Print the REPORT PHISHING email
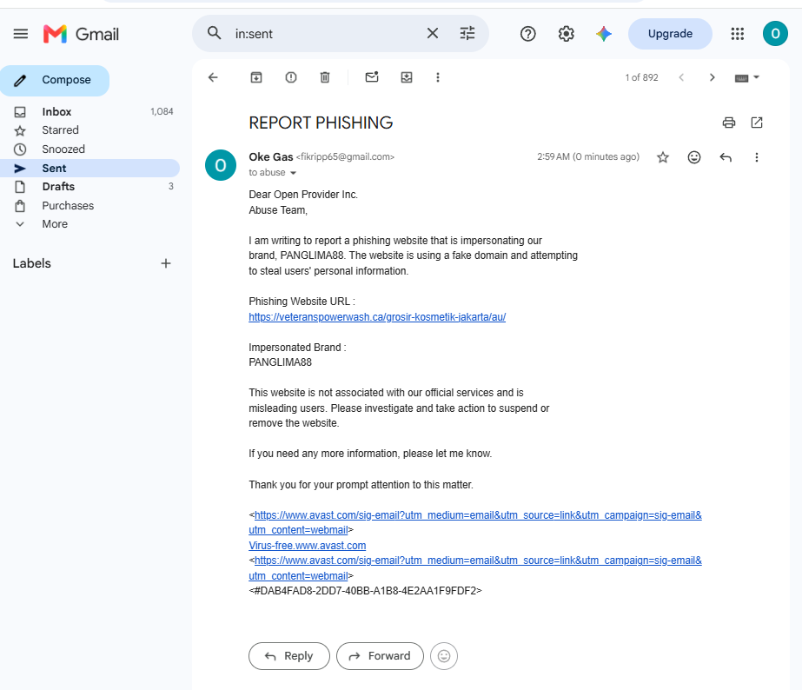This screenshot has width=802, height=690. tap(728, 123)
